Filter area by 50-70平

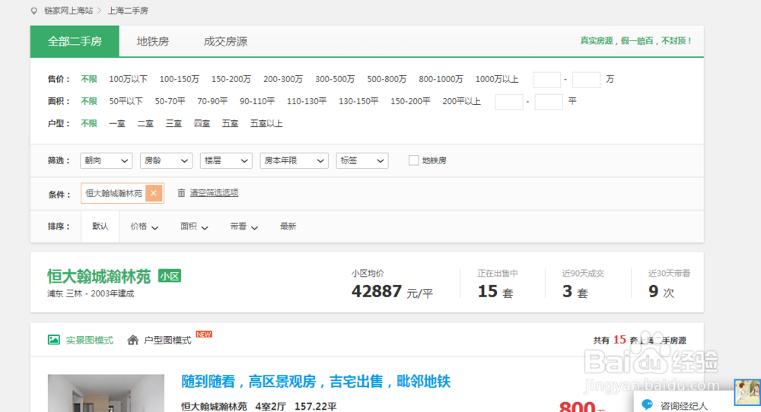(x=170, y=101)
